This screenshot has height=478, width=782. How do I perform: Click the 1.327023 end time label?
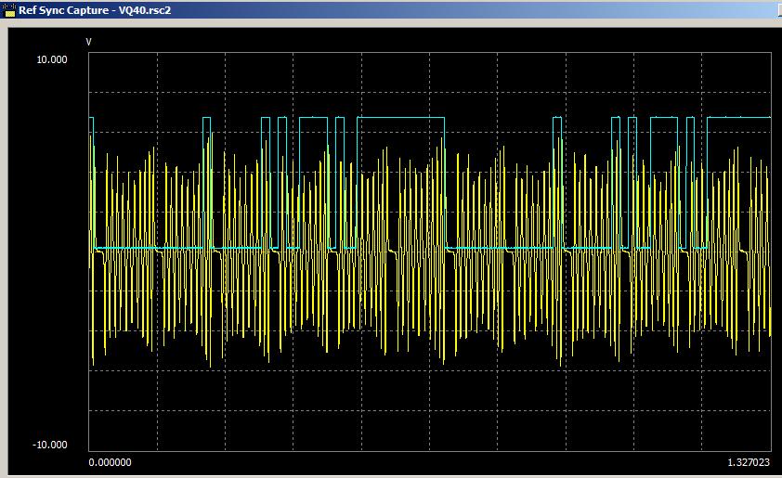[x=749, y=461]
